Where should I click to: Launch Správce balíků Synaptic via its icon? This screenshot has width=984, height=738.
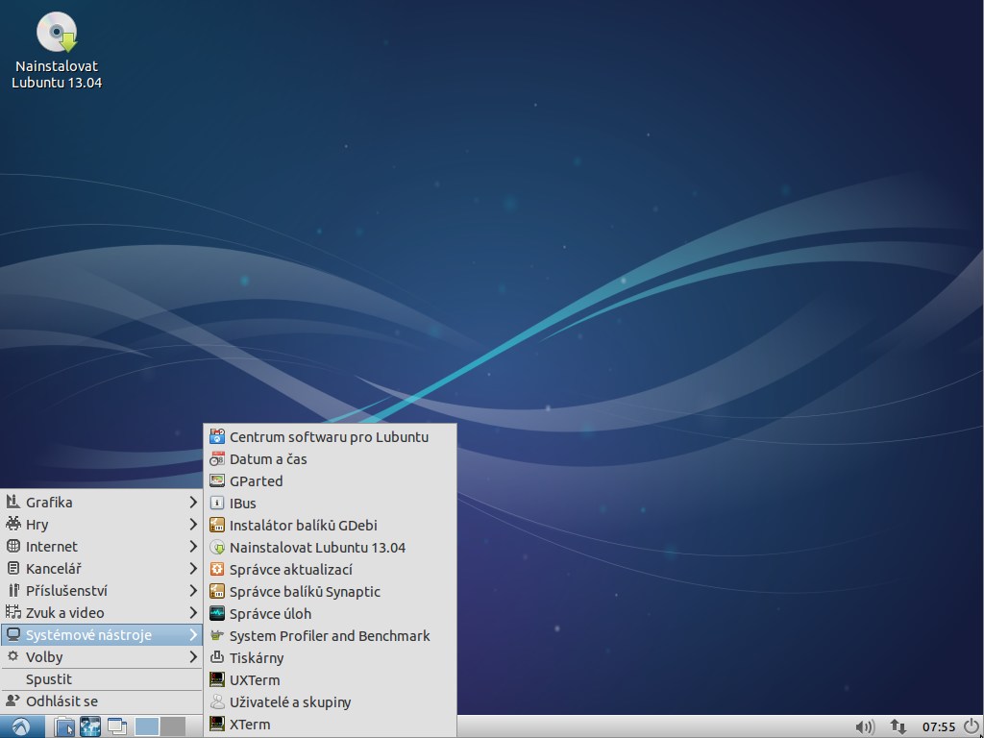coord(217,591)
